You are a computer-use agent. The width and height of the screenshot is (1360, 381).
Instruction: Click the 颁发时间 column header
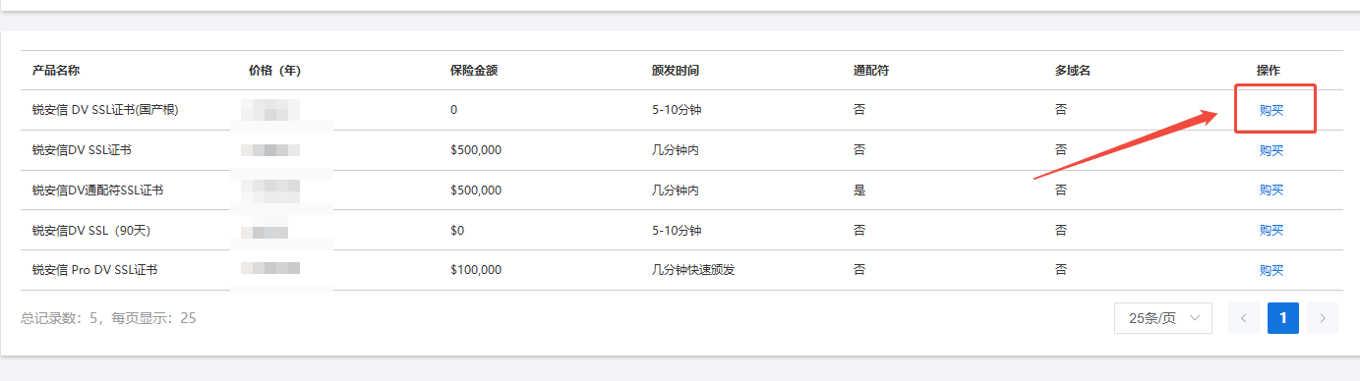[x=676, y=71]
